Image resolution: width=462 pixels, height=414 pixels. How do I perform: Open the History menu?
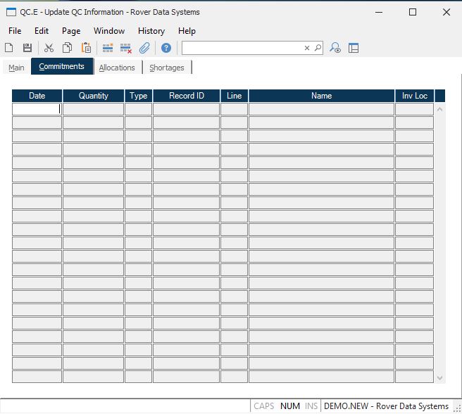coord(151,31)
